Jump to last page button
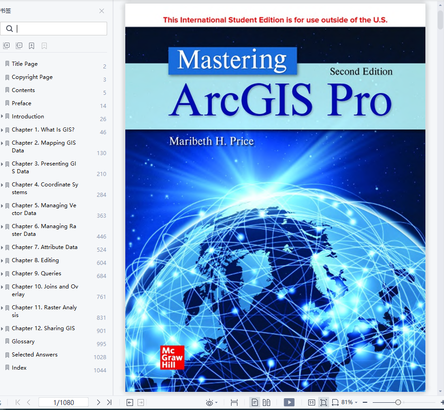Image resolution: width=444 pixels, height=410 pixels. tap(109, 402)
